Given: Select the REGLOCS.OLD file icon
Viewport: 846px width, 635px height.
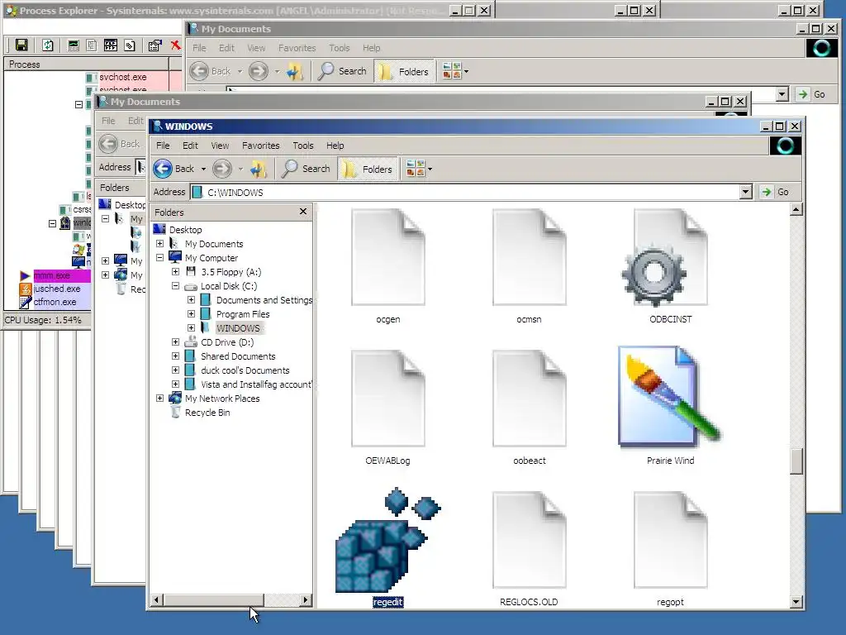Looking at the screenshot, I should pyautogui.click(x=529, y=549).
